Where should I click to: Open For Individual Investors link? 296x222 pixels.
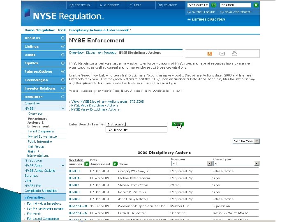click(44, 203)
